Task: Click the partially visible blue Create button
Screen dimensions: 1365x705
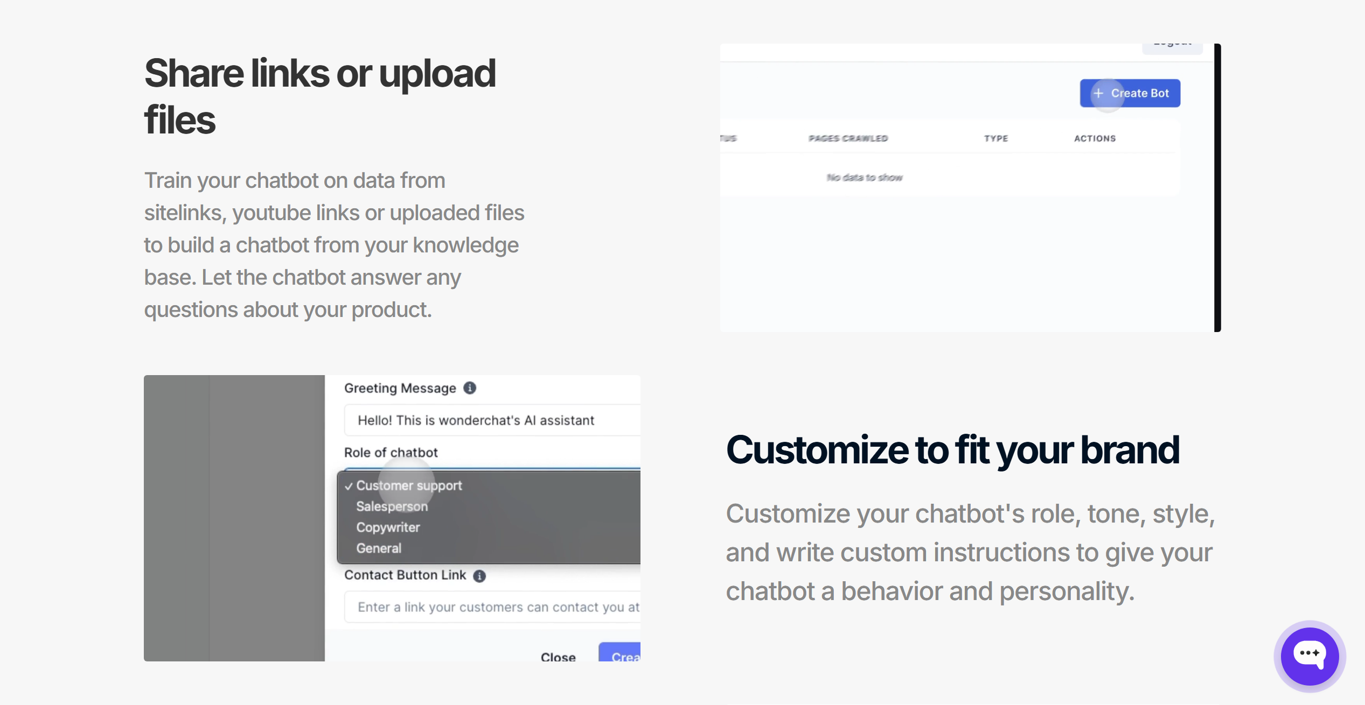Action: click(x=619, y=652)
